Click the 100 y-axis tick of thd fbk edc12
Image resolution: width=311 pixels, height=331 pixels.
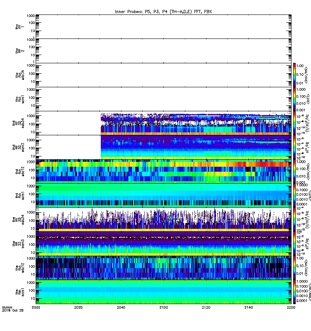[x=32, y=170]
